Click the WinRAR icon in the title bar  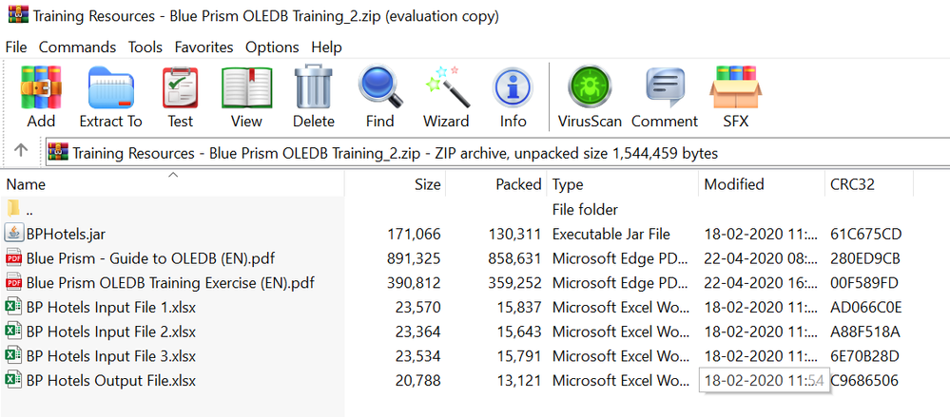tap(18, 13)
